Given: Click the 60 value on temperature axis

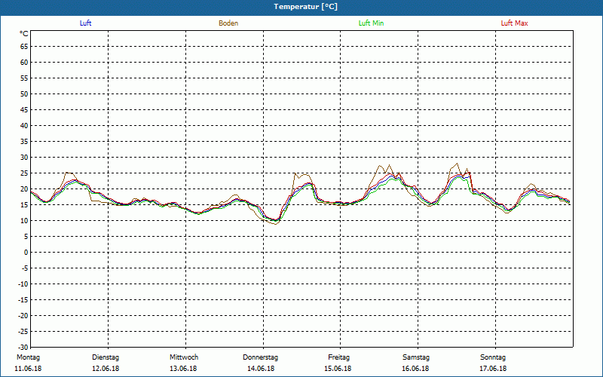Looking at the screenshot, I should pyautogui.click(x=24, y=63).
